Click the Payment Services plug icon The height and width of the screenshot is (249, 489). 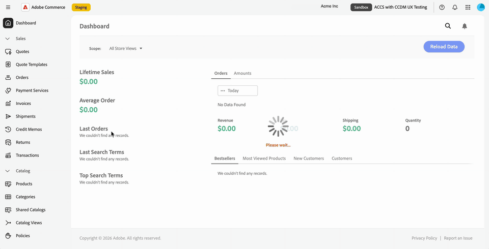click(x=8, y=90)
